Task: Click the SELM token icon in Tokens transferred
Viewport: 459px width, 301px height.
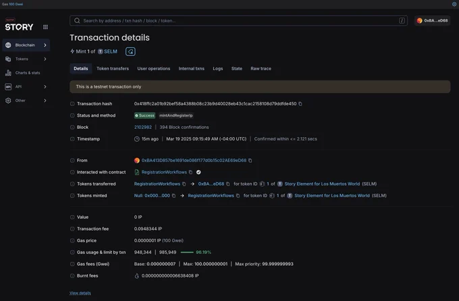Action: 280,184
